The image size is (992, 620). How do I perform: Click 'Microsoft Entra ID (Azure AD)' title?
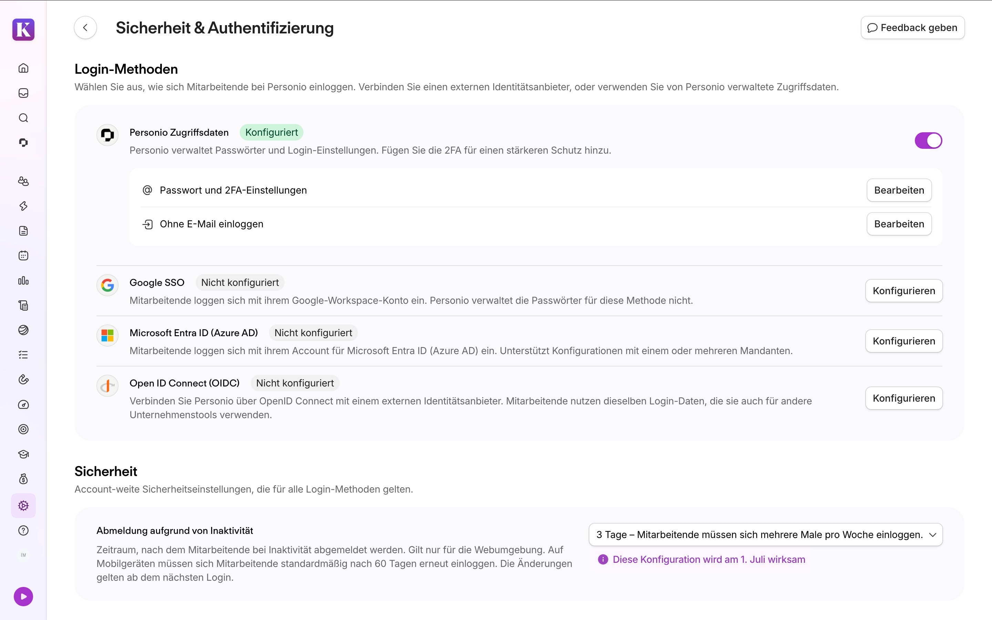[194, 333]
